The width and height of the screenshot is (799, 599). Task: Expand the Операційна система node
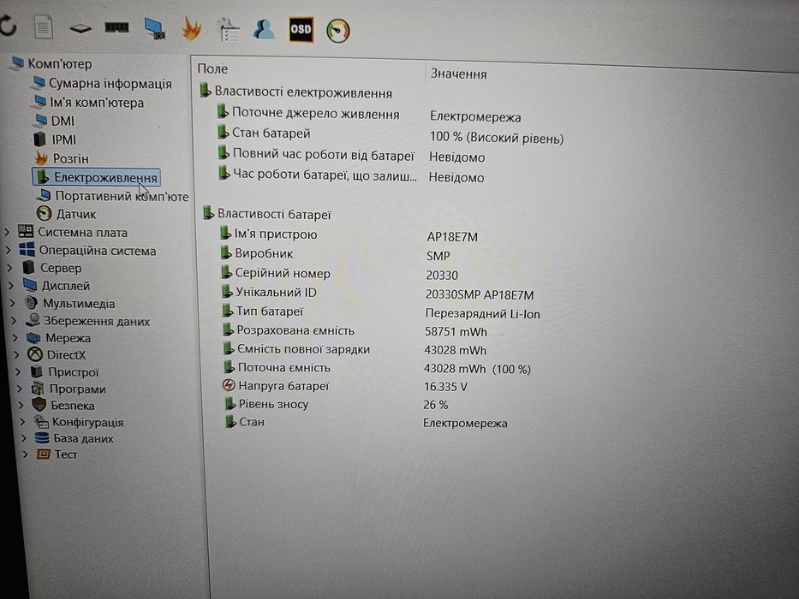pos(9,250)
